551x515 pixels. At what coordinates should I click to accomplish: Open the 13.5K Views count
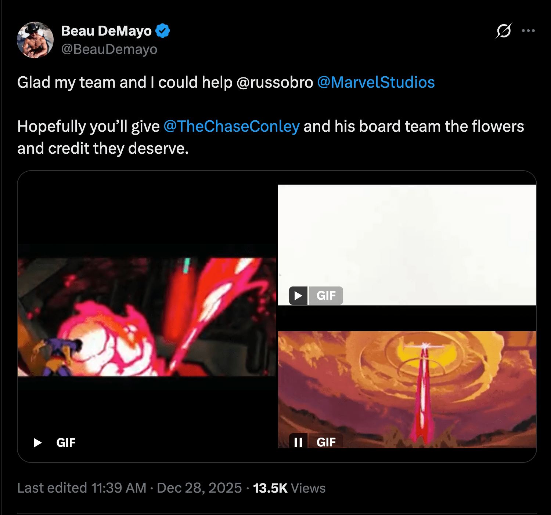click(289, 488)
